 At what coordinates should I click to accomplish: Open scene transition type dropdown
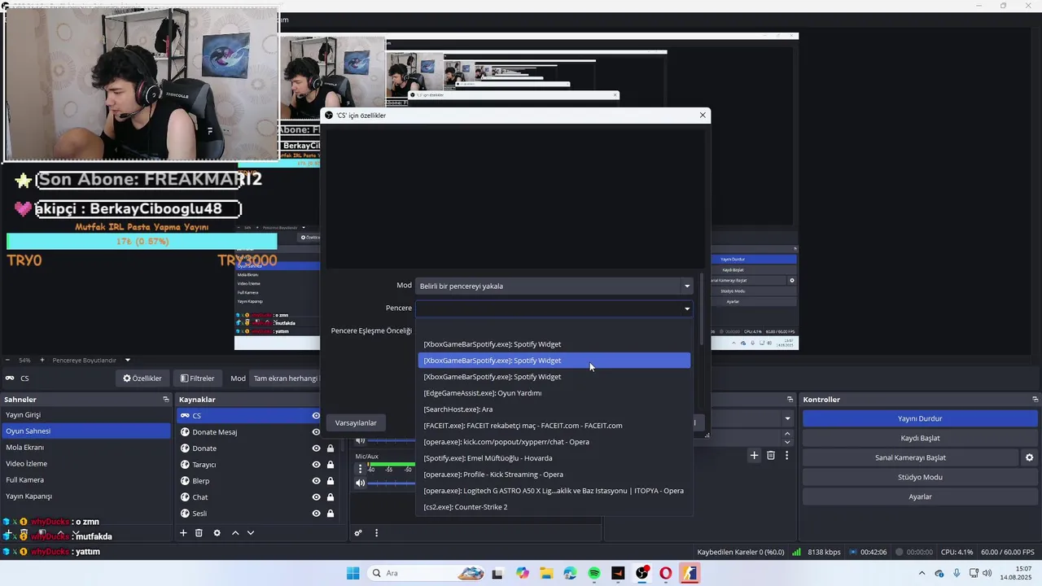click(x=787, y=418)
